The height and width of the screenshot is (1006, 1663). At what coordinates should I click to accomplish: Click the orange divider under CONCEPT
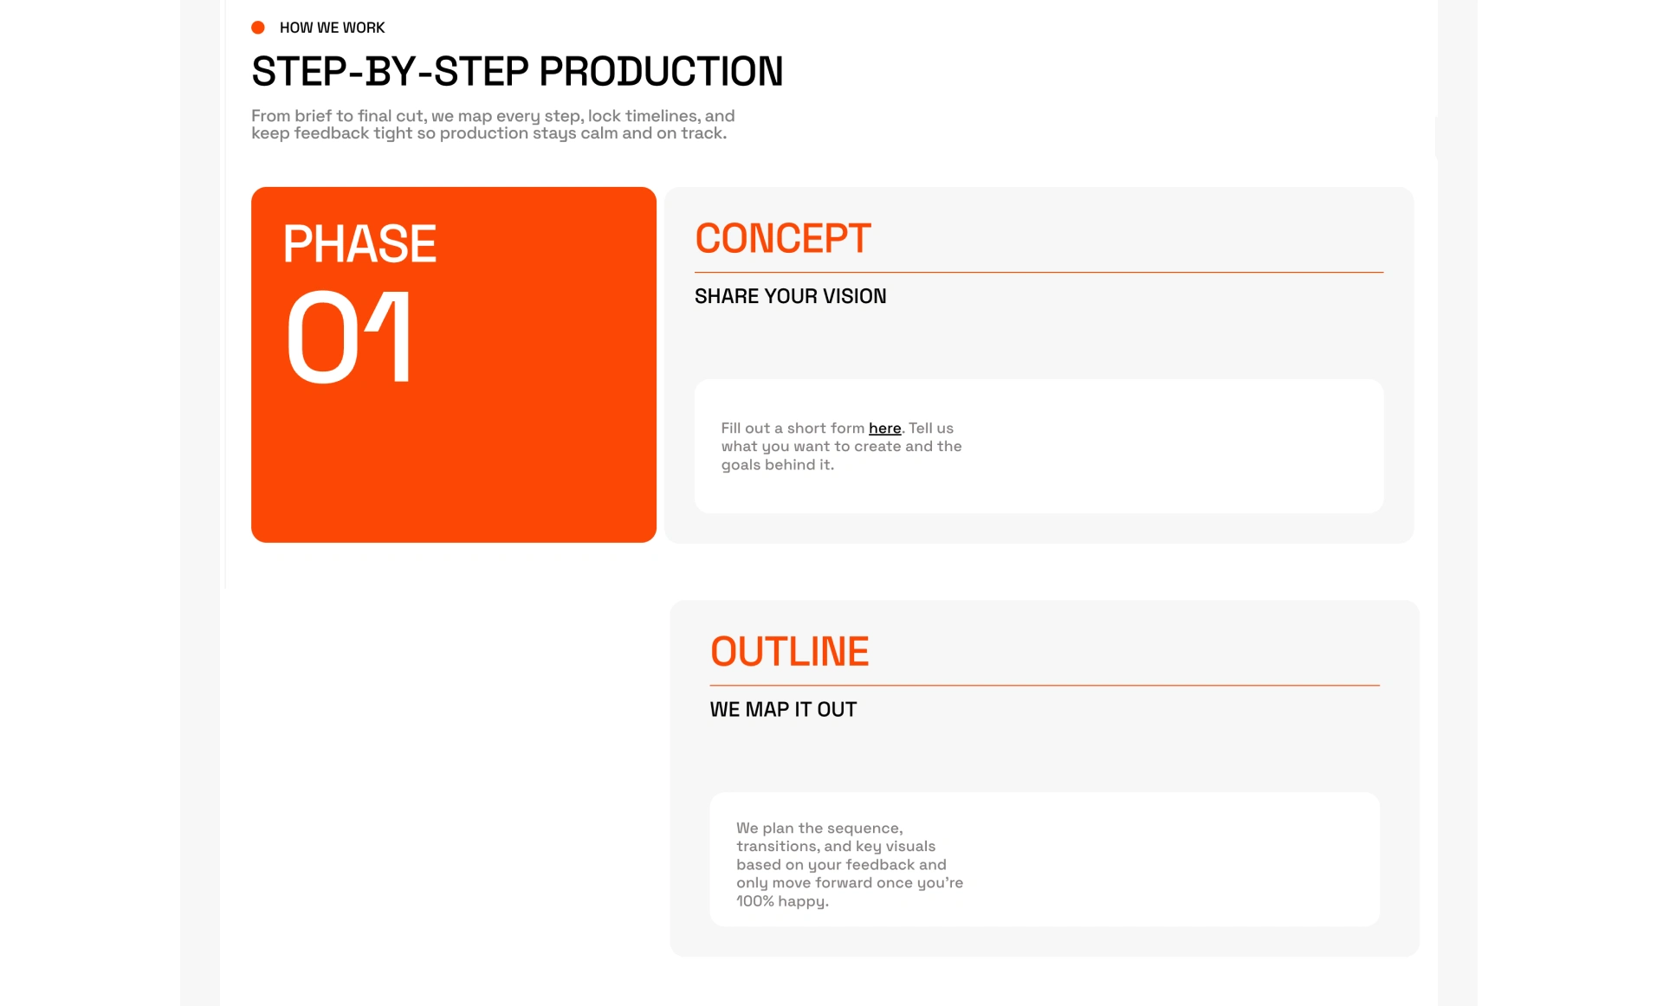click(1039, 273)
